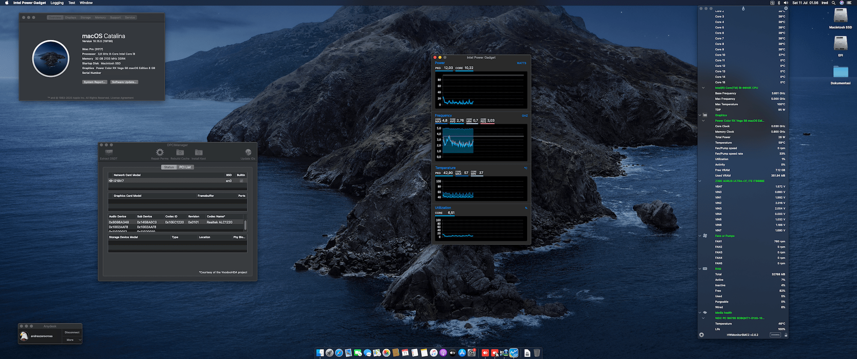Click the Update IDs icon
The width and height of the screenshot is (857, 359).
tap(248, 153)
